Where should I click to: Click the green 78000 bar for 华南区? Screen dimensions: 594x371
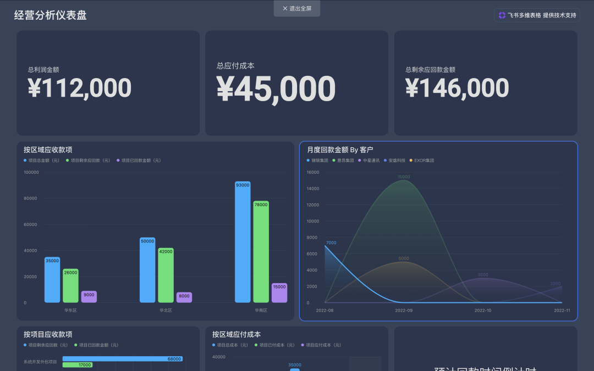click(261, 252)
